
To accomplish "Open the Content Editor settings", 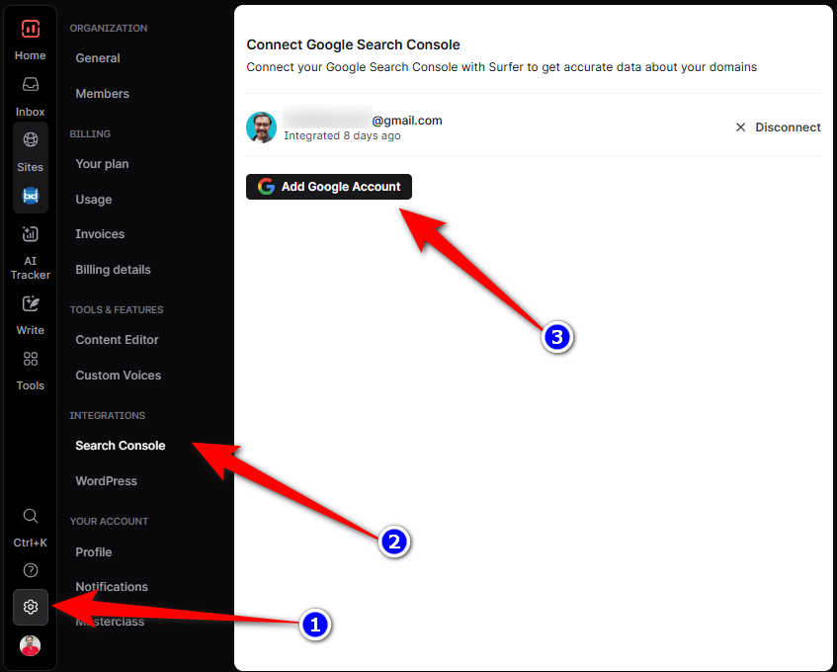I will 117,340.
